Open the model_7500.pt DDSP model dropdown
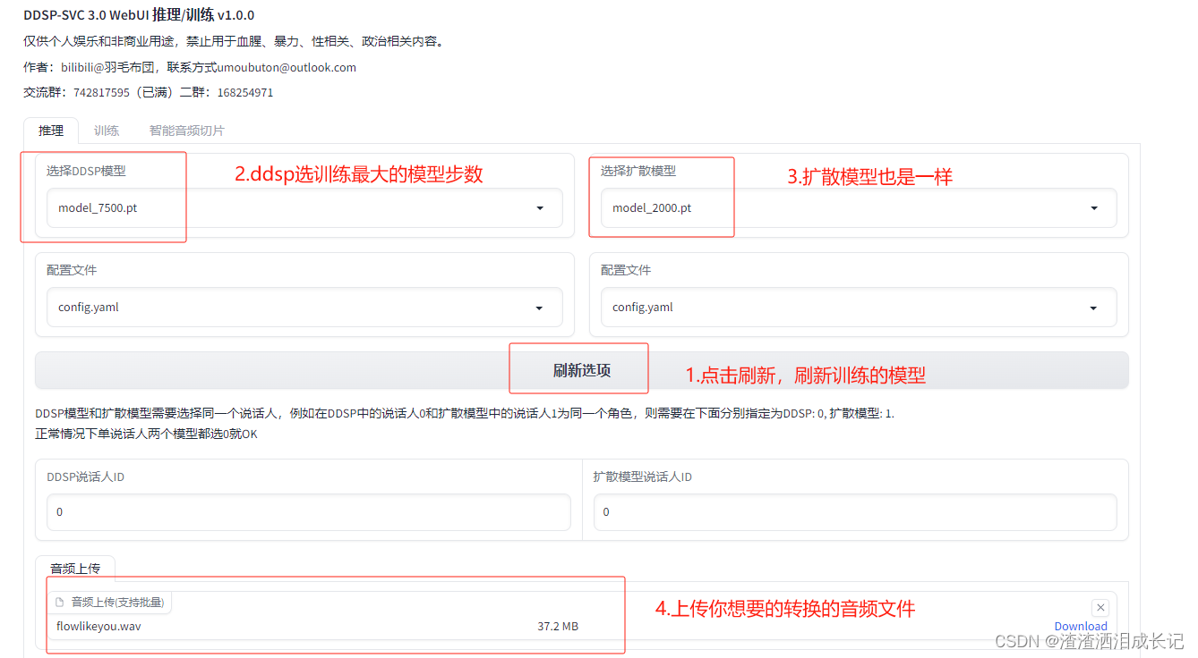1198x658 pixels. (304, 207)
